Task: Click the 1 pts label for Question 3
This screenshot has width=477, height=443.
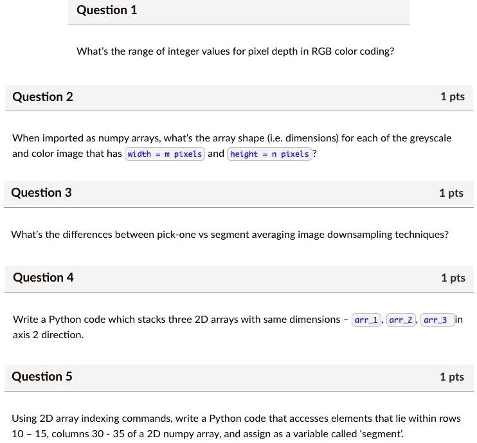Action: pos(451,193)
